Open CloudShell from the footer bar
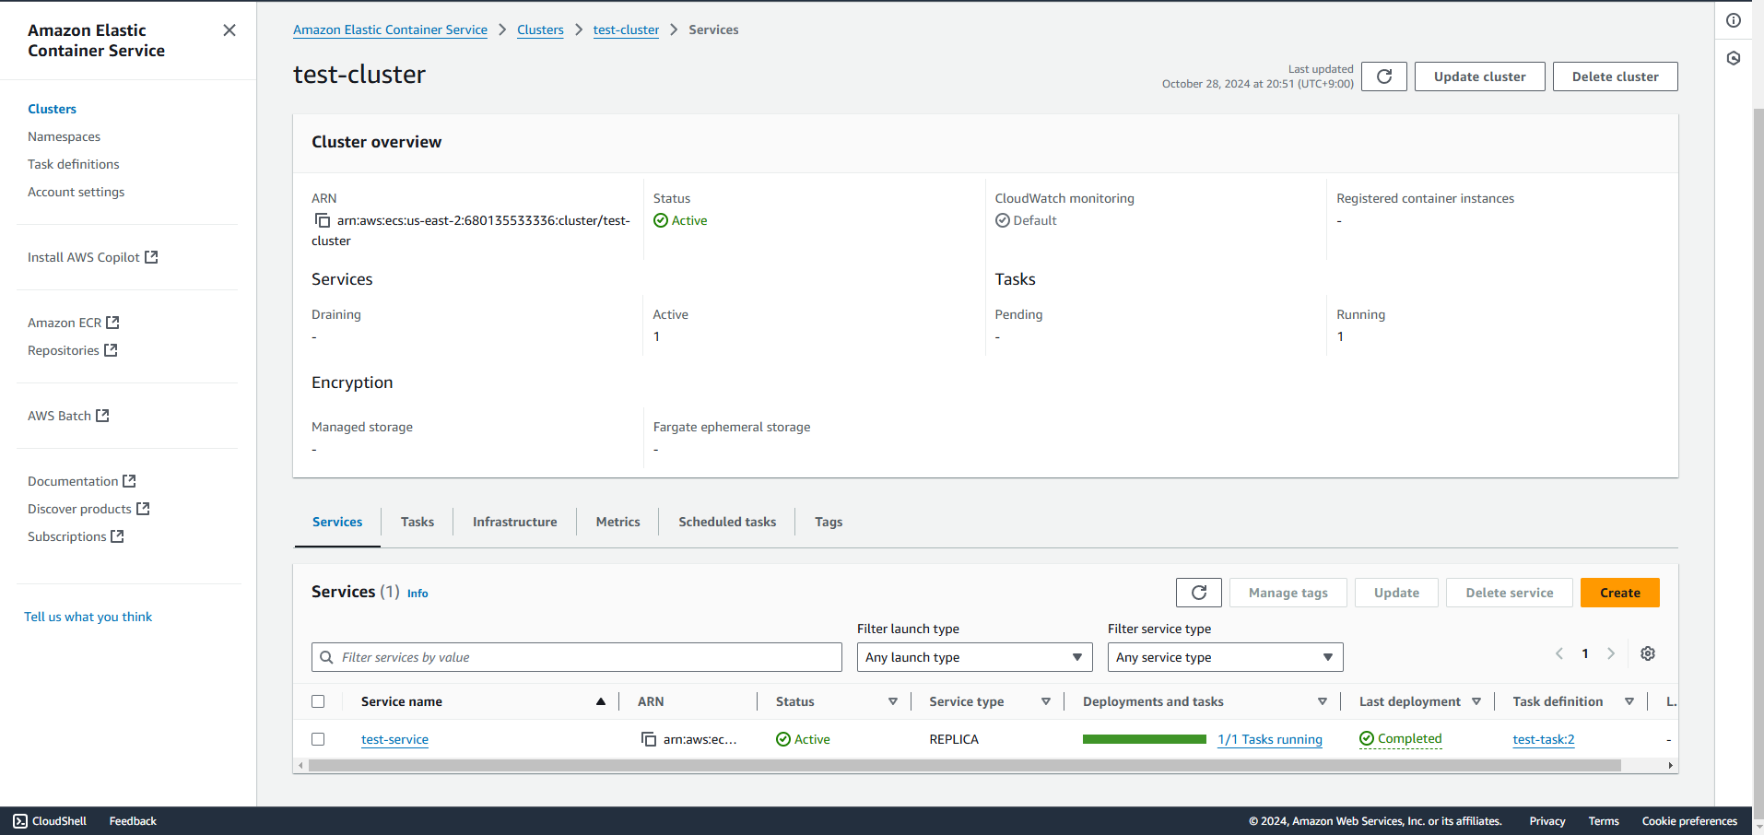 [x=50, y=821]
